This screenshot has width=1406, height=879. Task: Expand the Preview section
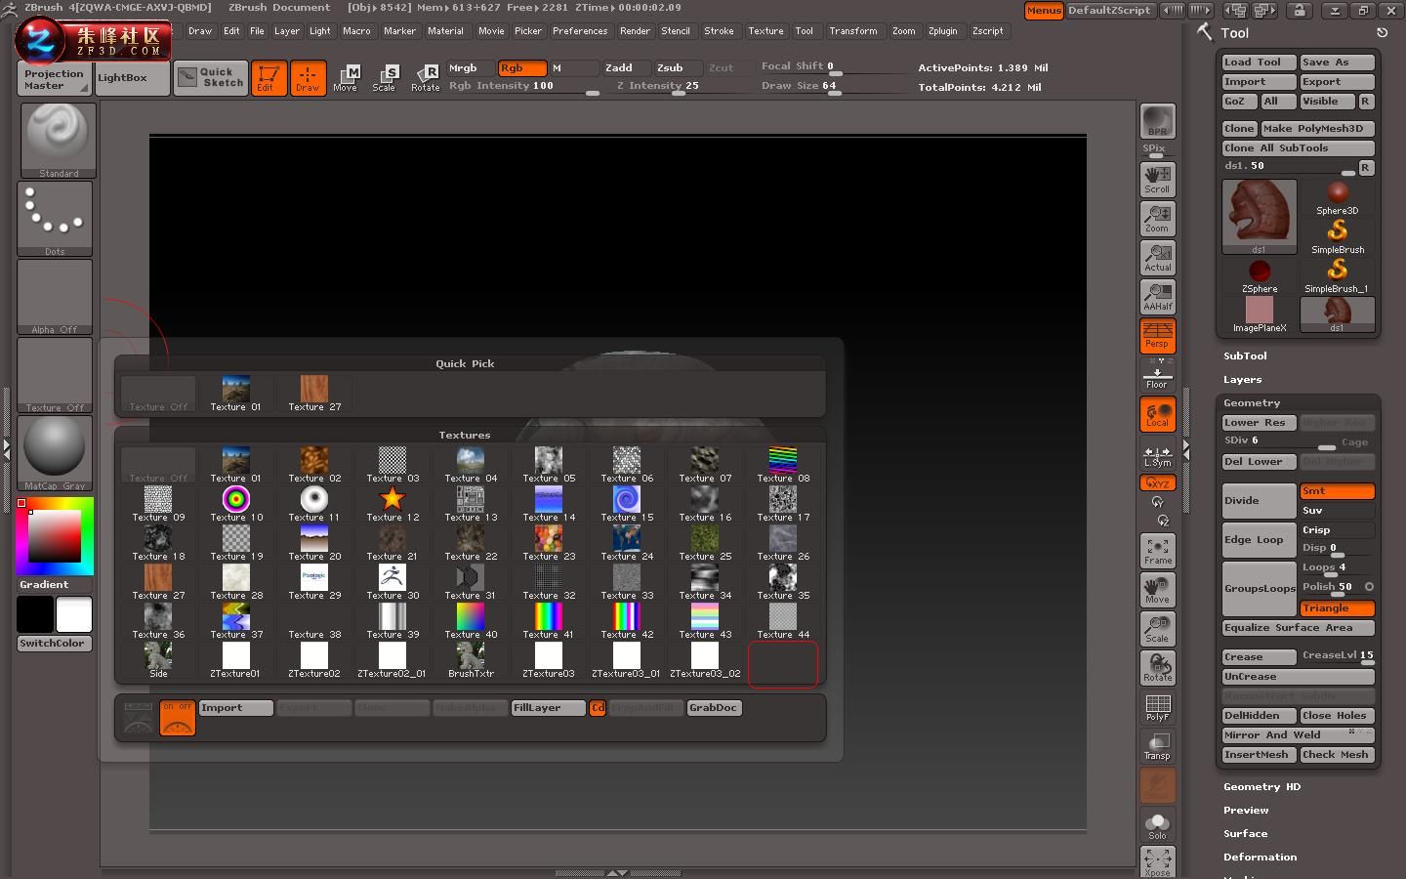[1246, 811]
